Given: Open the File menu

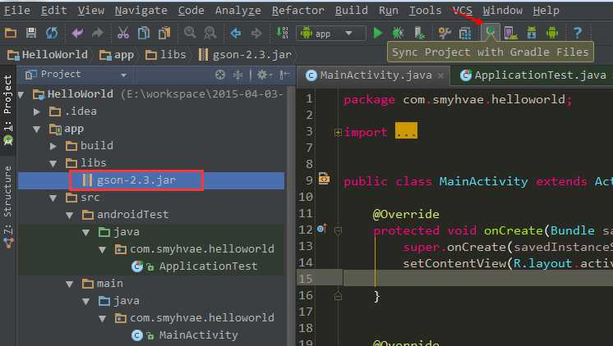Looking at the screenshot, I should pos(17,11).
